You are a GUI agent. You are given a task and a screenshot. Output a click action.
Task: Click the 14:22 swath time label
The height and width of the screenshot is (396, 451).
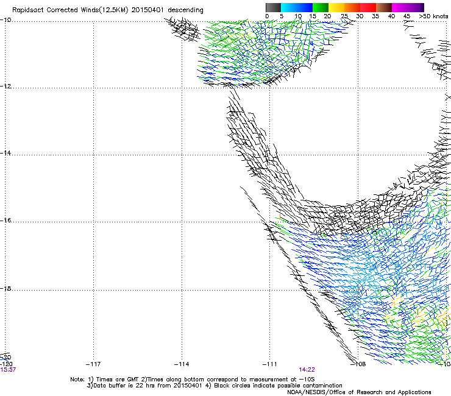[307, 370]
